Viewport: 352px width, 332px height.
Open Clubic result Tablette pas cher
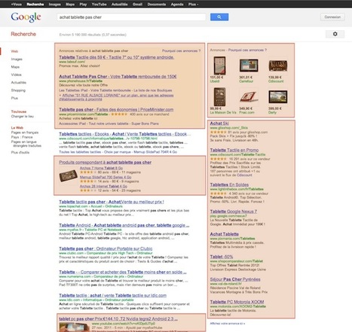(106, 248)
